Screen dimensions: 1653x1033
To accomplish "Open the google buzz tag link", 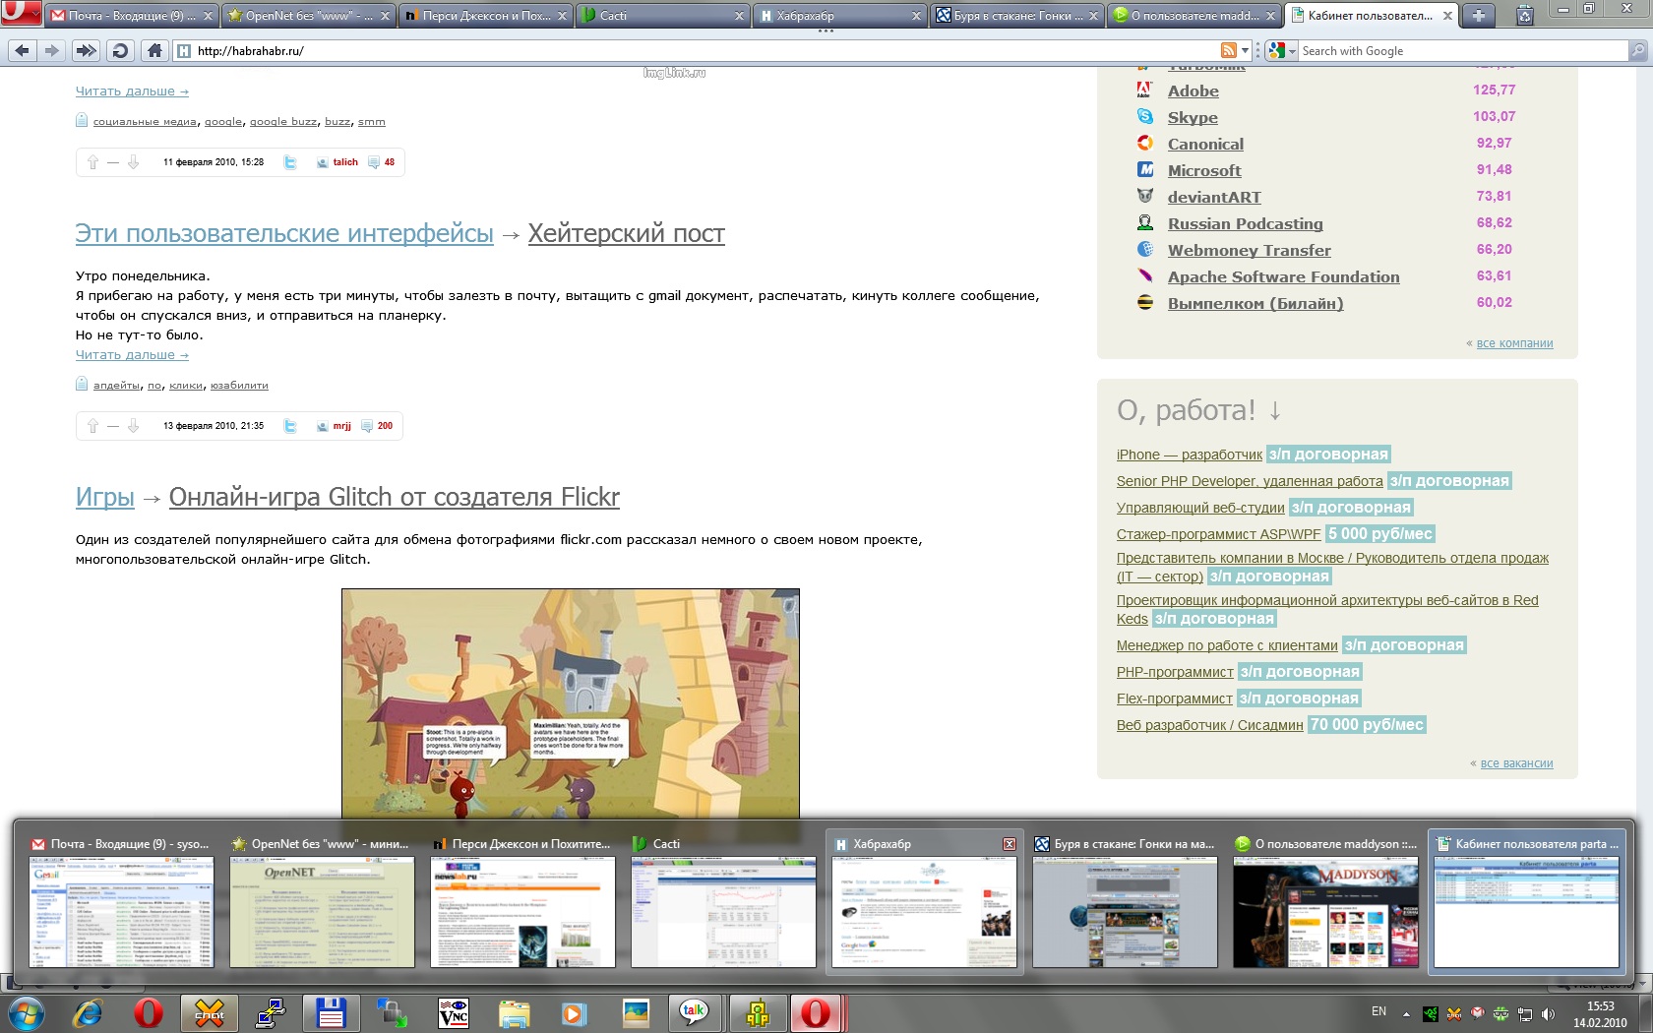I will (283, 122).
